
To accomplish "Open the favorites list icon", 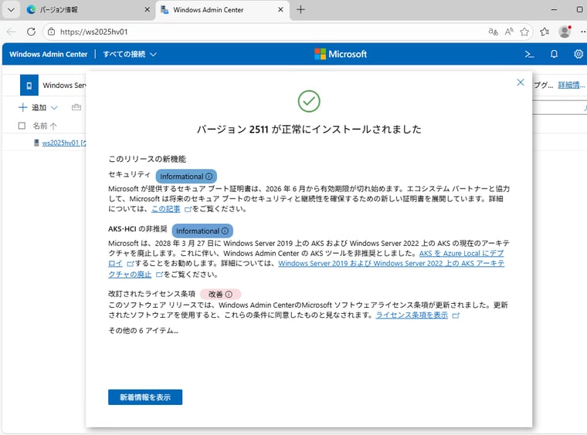I will (x=545, y=32).
